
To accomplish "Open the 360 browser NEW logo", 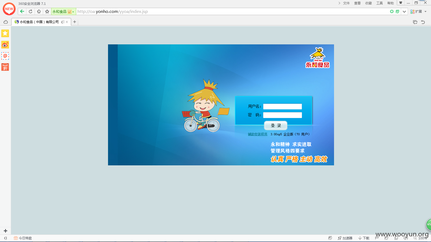I will 9,9.
